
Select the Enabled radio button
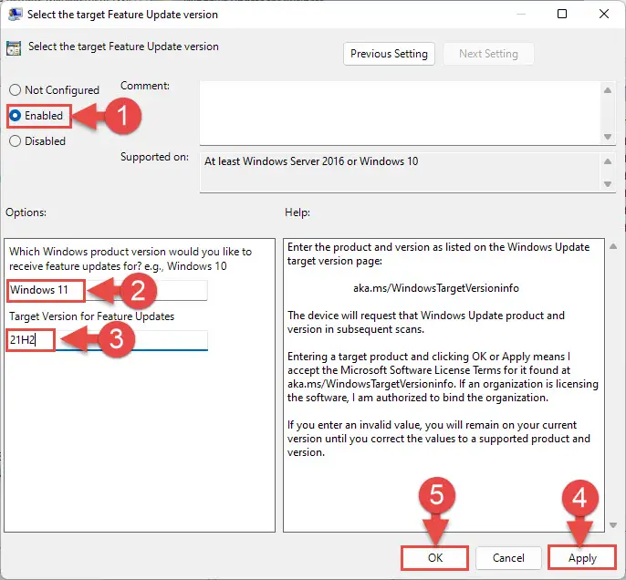coord(16,116)
